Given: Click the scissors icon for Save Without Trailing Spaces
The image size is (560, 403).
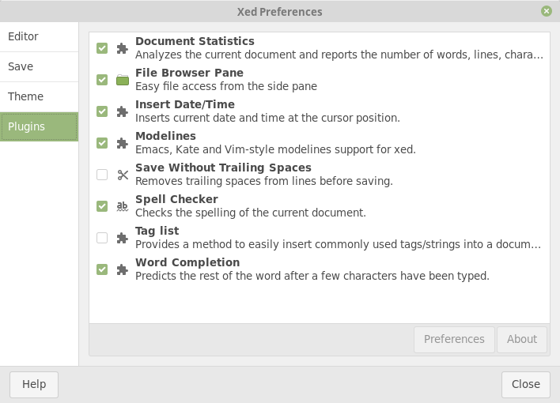Looking at the screenshot, I should (x=122, y=175).
